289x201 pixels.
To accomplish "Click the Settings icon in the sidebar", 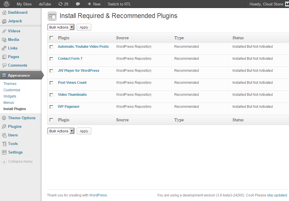I will [x=4, y=152].
